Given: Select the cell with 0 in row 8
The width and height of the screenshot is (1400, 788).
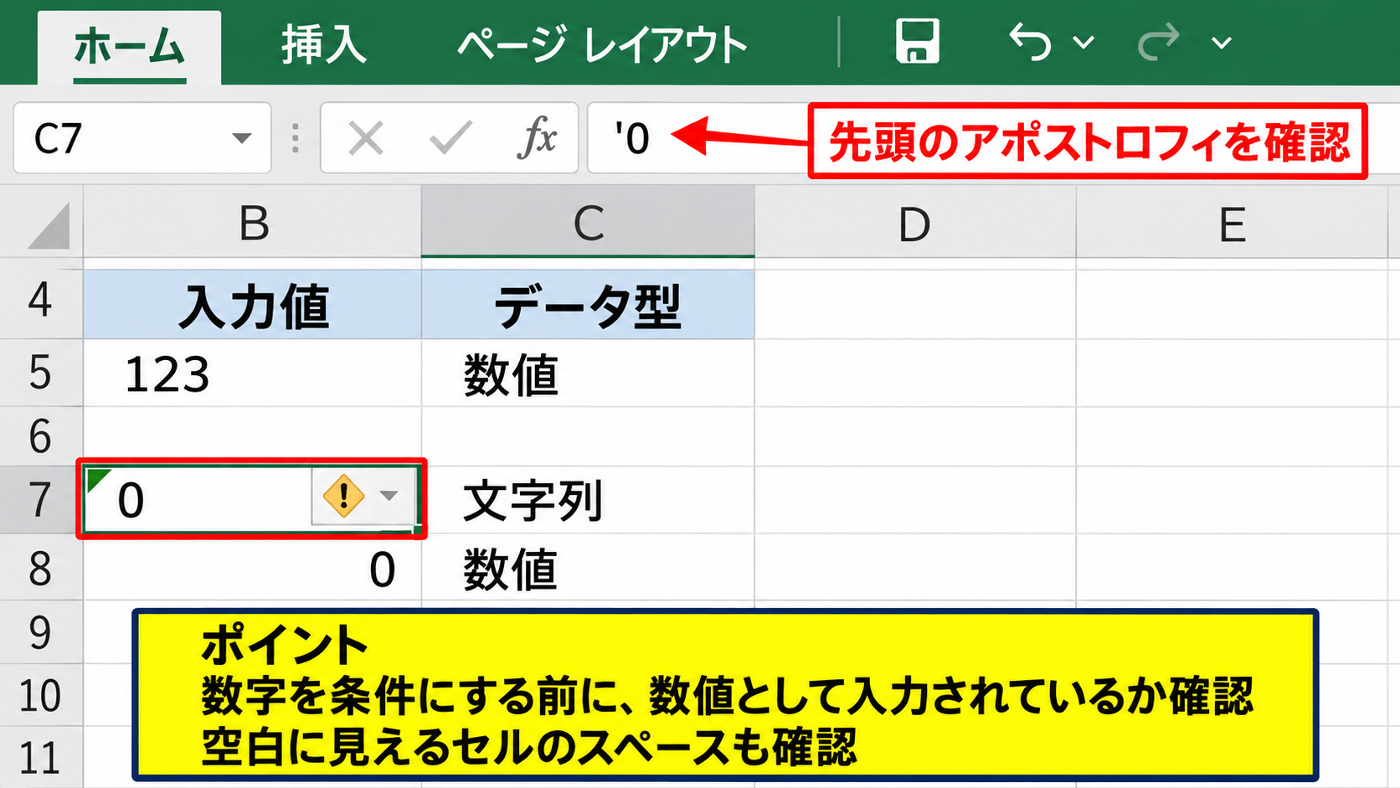Looking at the screenshot, I should click(253, 568).
